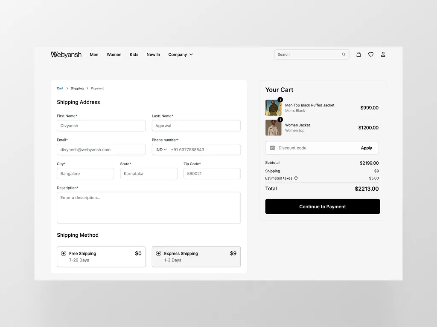Screen dimensions: 437x327
Task: Click the Cart breadcrumb link
Action: coord(60,88)
